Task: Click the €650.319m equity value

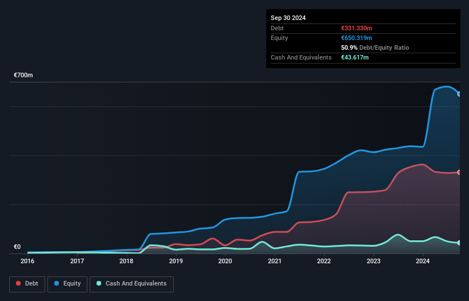Action: pyautogui.click(x=356, y=38)
